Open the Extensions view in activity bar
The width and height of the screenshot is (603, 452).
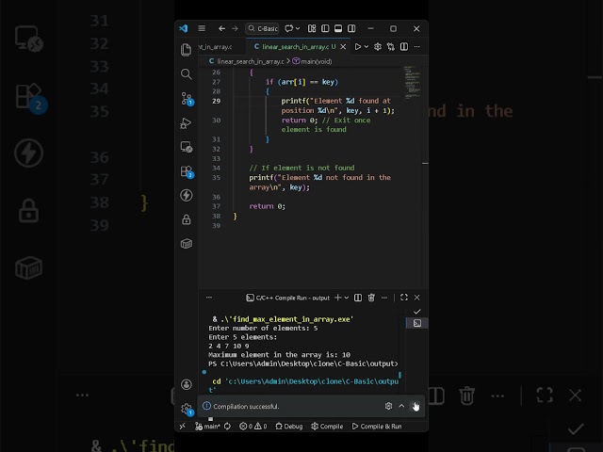tap(187, 171)
